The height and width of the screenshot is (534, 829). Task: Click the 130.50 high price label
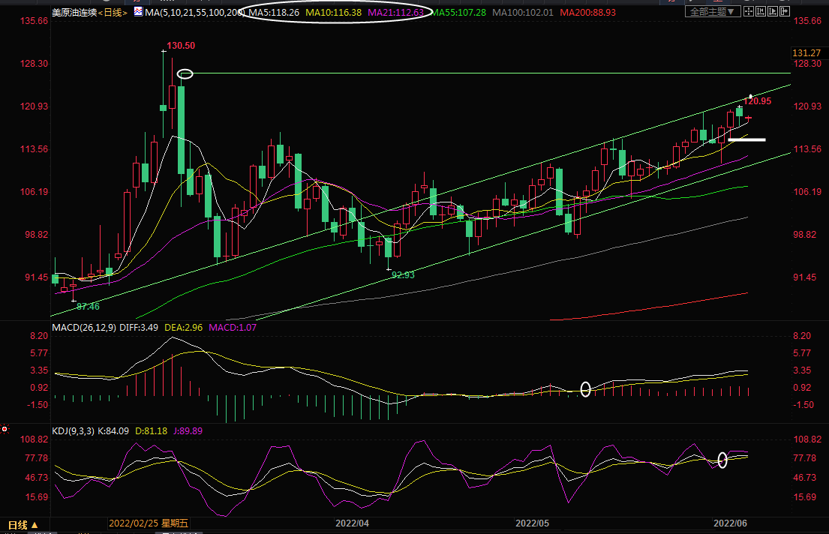(181, 46)
